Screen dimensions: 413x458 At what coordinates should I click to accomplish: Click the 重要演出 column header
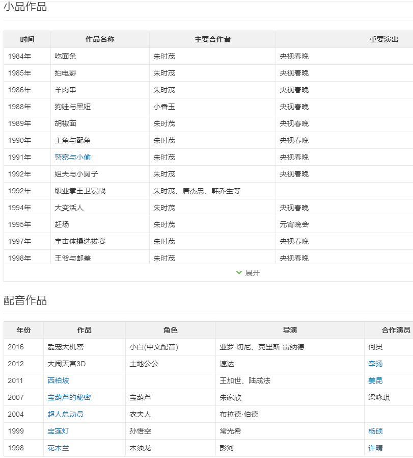point(344,39)
